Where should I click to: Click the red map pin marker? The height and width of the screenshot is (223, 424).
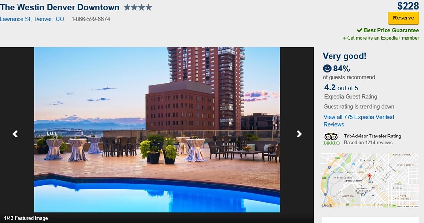pyautogui.click(x=369, y=177)
